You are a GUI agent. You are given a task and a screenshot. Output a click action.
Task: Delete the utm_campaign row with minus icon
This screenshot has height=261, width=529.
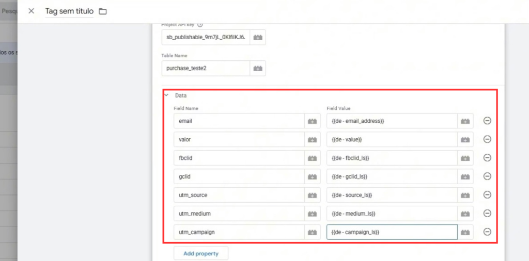pos(487,232)
